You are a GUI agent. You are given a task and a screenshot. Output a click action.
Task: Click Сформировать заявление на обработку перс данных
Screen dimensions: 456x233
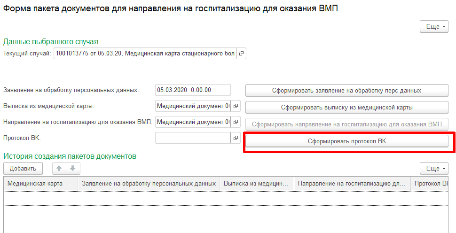coord(346,90)
